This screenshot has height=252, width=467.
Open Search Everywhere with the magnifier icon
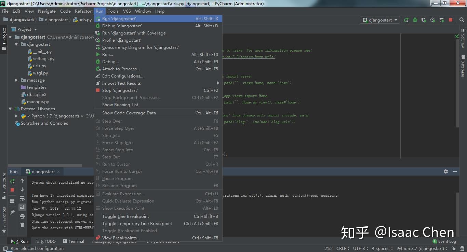[x=462, y=20]
